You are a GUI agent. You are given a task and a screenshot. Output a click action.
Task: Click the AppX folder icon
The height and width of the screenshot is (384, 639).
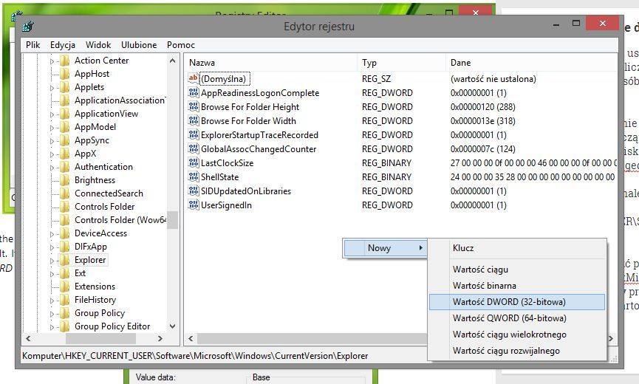click(64, 154)
